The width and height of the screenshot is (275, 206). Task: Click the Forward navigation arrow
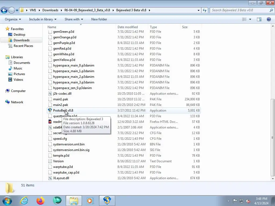point(12,10)
